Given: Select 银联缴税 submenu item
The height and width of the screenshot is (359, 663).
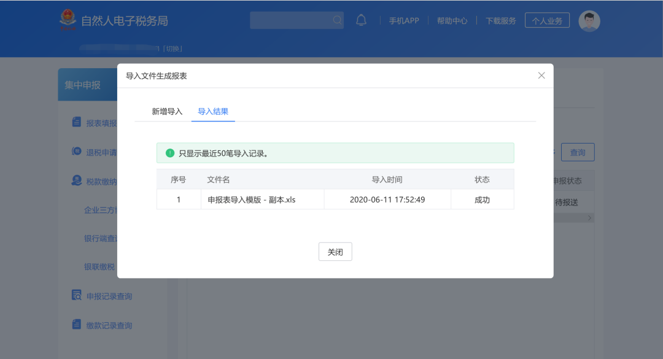Looking at the screenshot, I should (x=99, y=267).
